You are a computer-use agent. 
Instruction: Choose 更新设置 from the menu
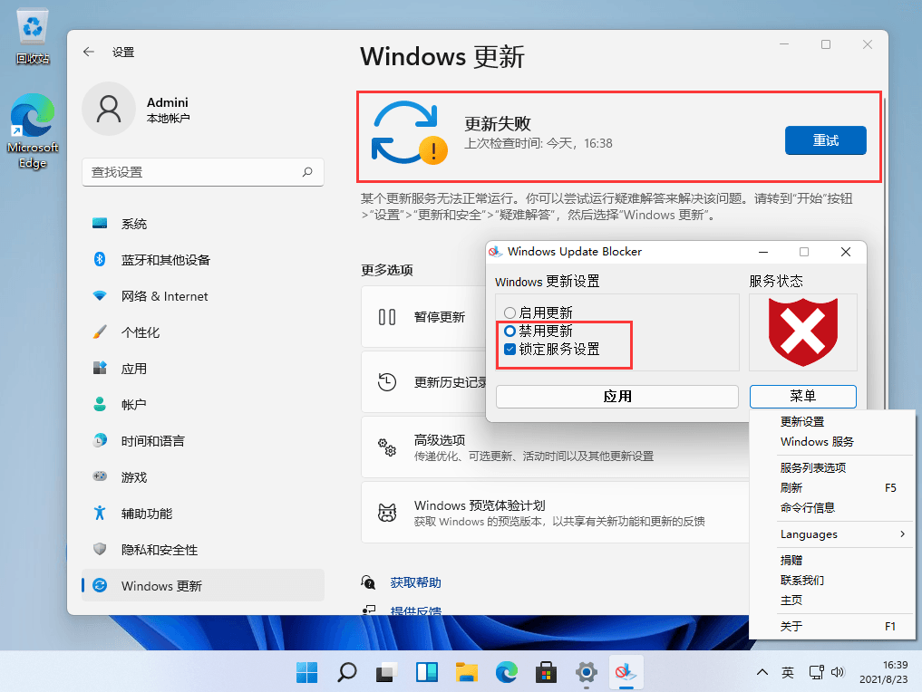pyautogui.click(x=831, y=422)
